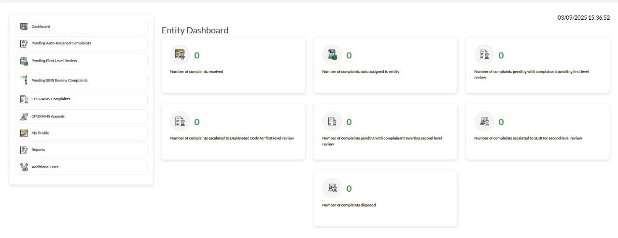Click the Reports sidebar icon
The width and height of the screenshot is (618, 238).
coord(24,150)
